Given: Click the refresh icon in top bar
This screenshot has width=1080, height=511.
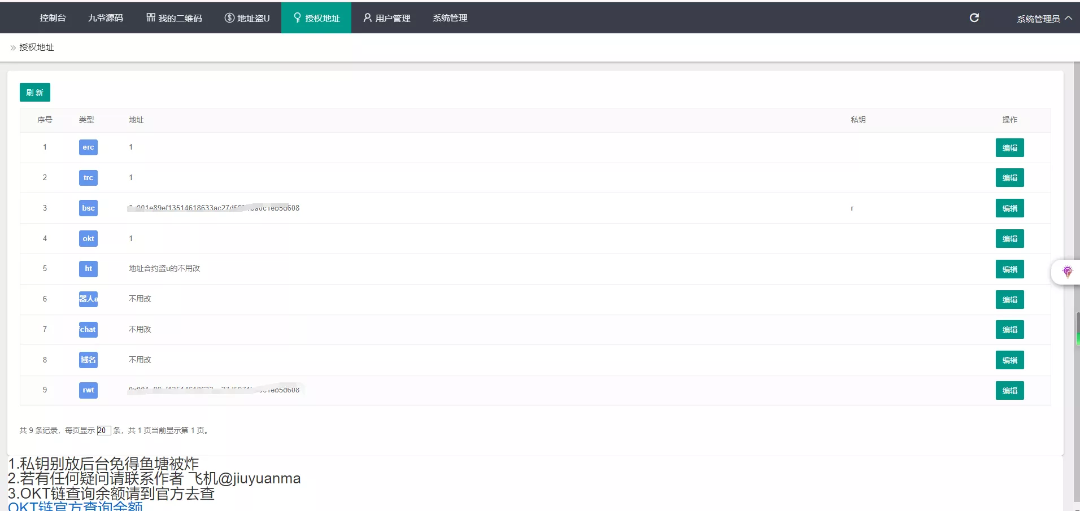Looking at the screenshot, I should 974,18.
